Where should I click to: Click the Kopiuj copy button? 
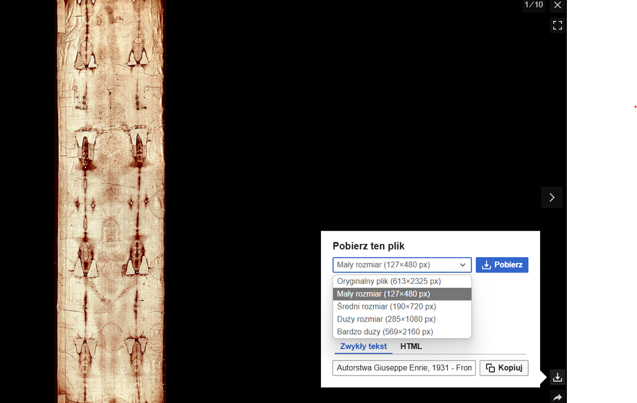(503, 368)
